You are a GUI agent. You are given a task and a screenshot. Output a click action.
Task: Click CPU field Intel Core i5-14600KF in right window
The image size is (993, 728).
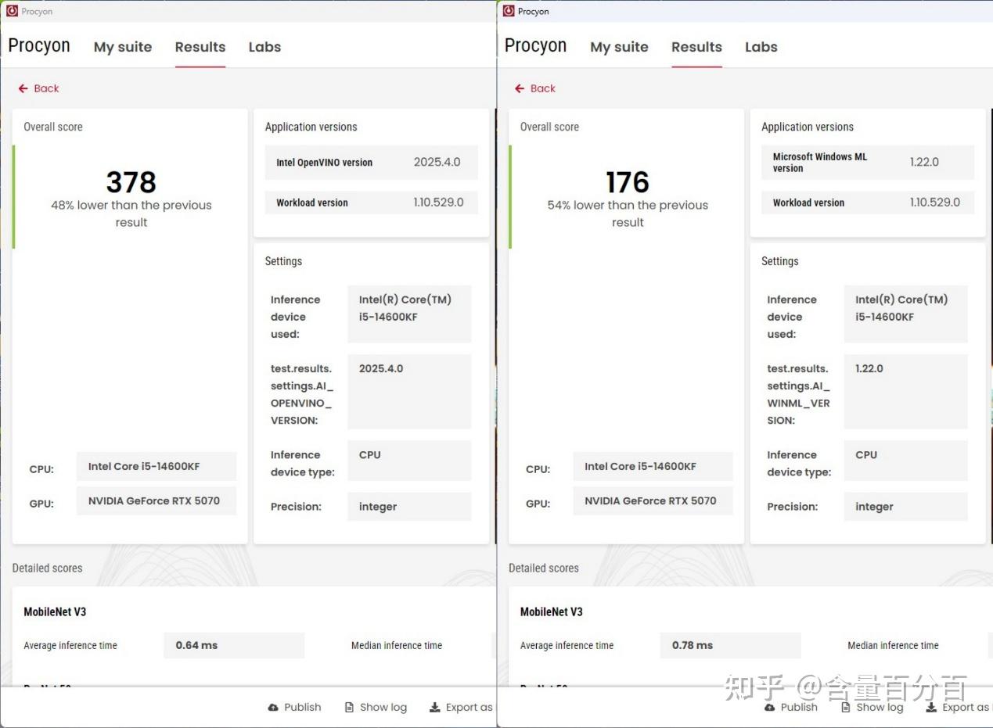pyautogui.click(x=653, y=466)
